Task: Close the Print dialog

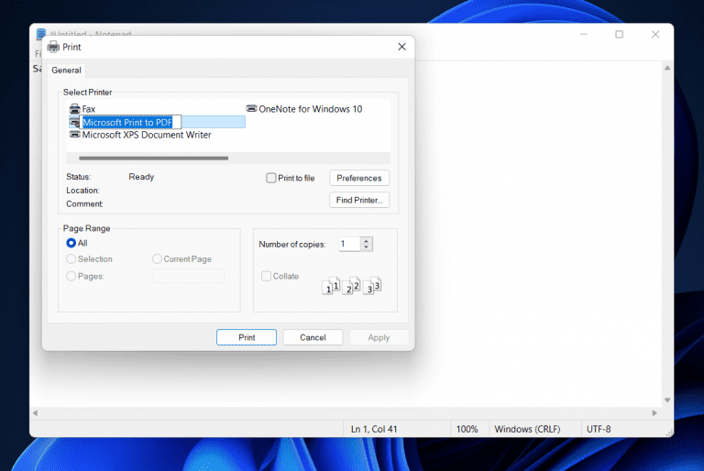Action: (401, 47)
